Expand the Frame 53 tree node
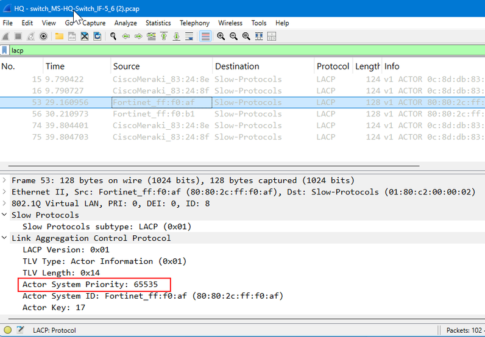Image resolution: width=485 pixels, height=337 pixels. point(5,180)
